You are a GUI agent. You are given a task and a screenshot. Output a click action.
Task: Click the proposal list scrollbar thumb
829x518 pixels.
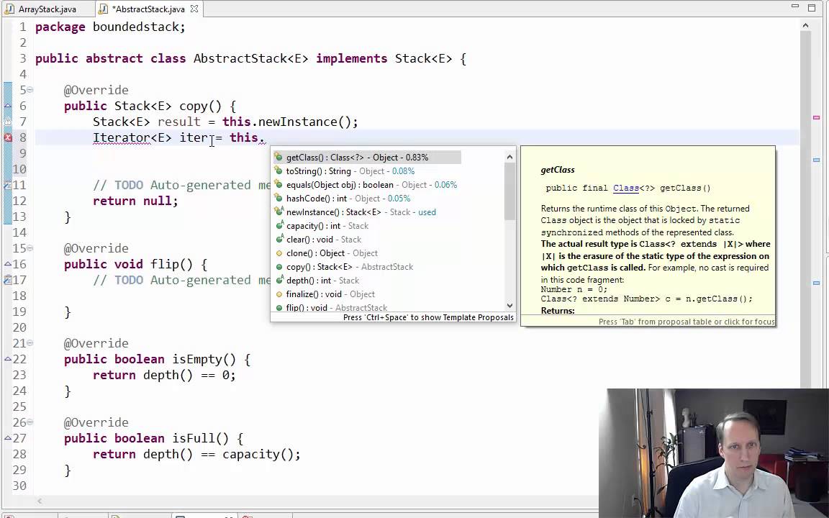tap(509, 191)
